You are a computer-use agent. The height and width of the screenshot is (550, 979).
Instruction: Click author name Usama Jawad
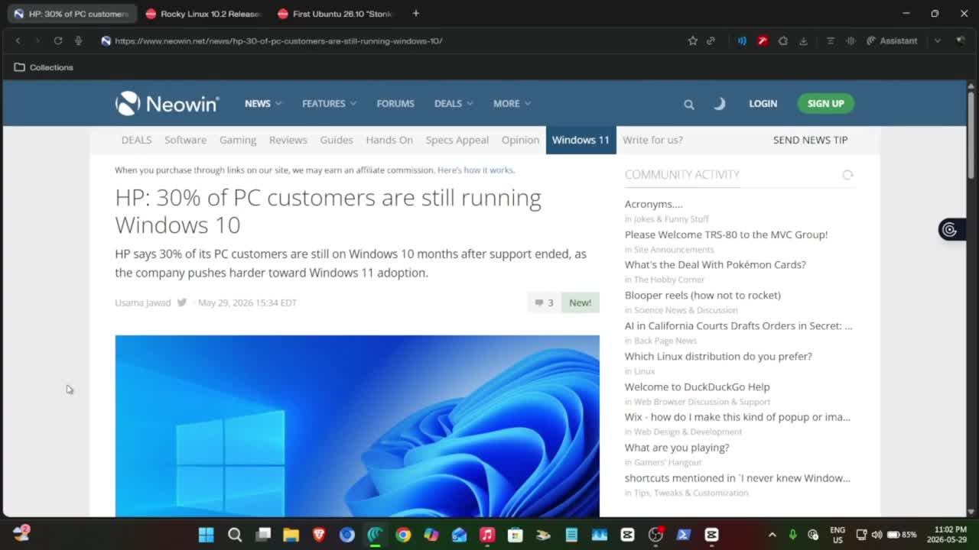point(143,302)
